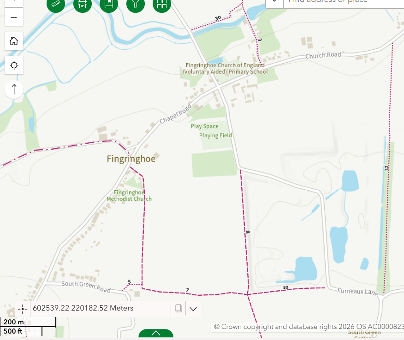
Task: Enable click-to-get-coordinates crosshair button
Action: 23,308
